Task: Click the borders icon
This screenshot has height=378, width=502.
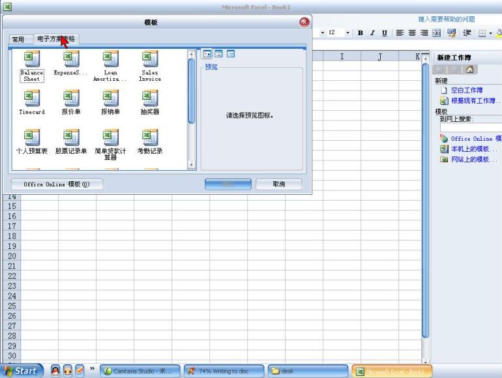Action: (482, 33)
